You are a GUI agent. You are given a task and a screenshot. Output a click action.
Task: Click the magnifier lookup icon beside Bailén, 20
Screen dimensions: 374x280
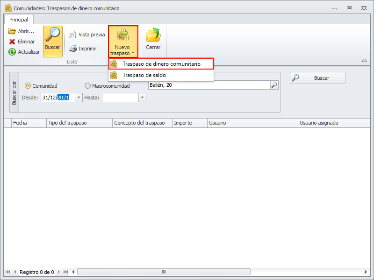coord(274,85)
